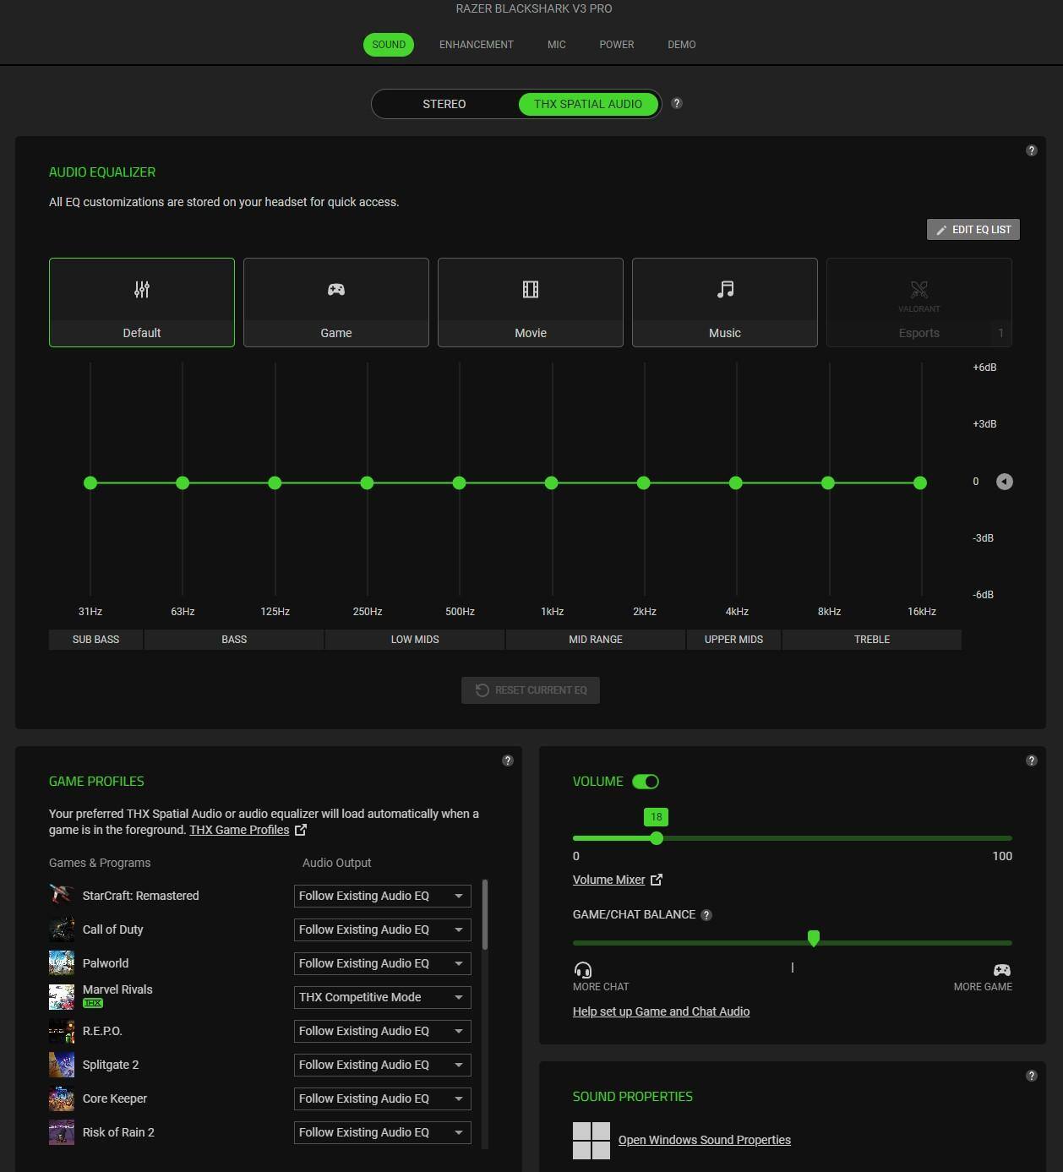This screenshot has width=1063, height=1172.
Task: Turn off the Volume toggle switch
Action: coord(646,782)
